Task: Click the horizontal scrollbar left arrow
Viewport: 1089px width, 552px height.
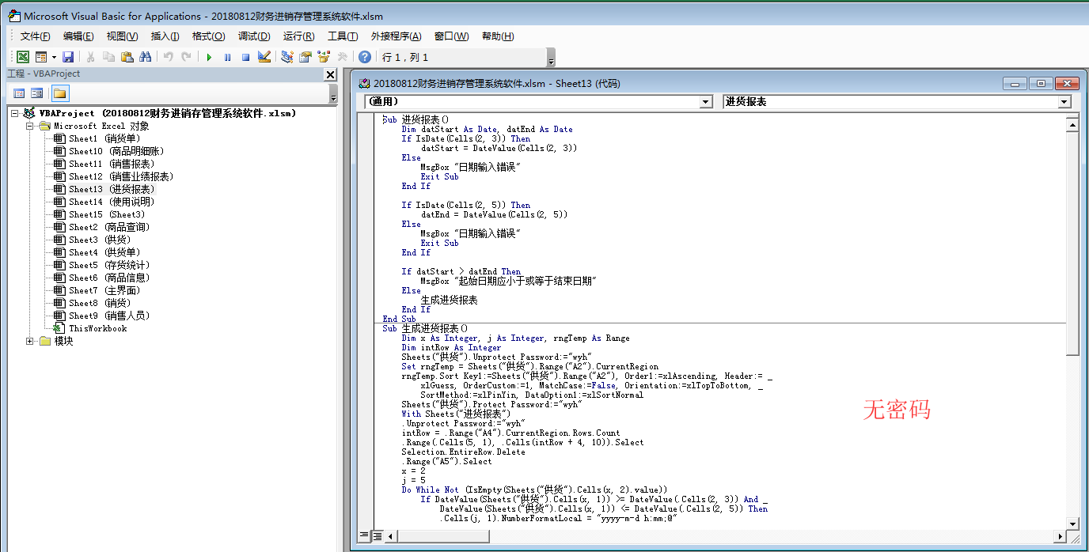Action: point(390,536)
